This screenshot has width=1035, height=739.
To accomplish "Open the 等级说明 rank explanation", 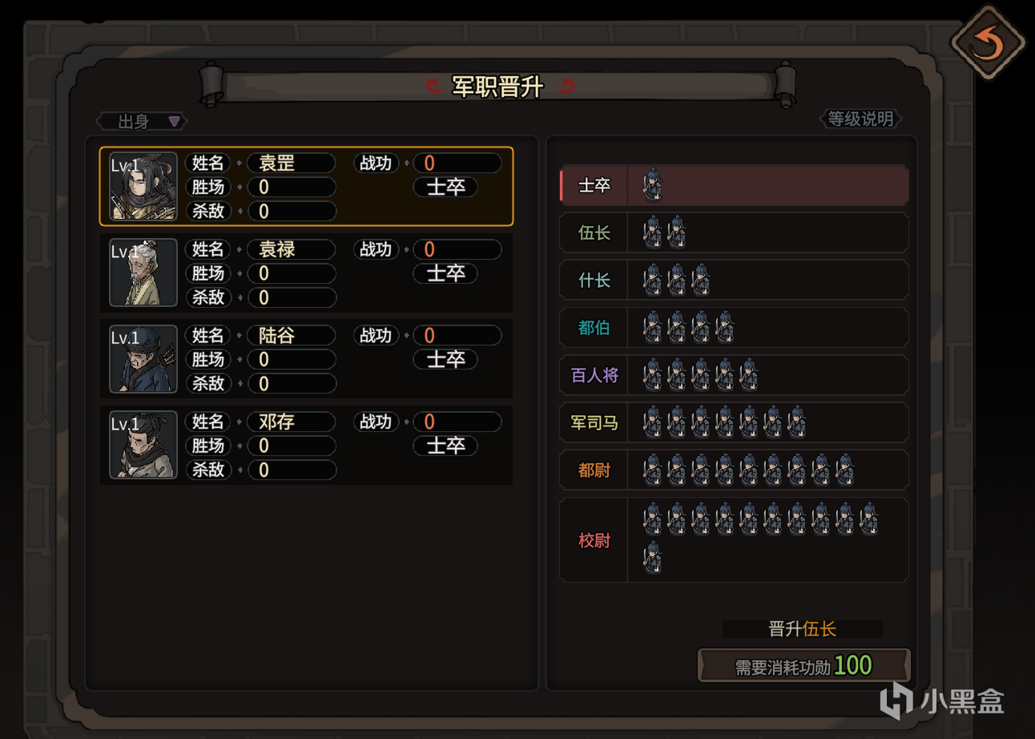I will click(861, 119).
